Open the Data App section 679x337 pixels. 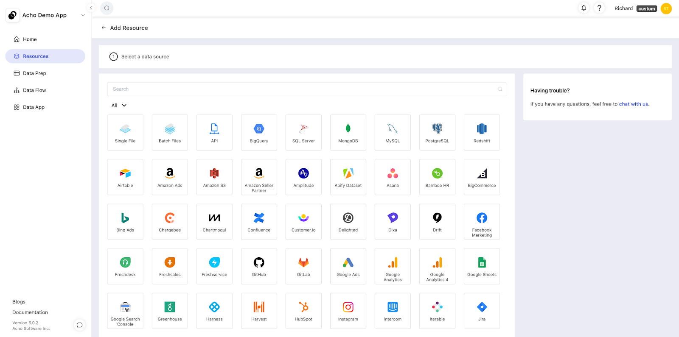coord(45,107)
